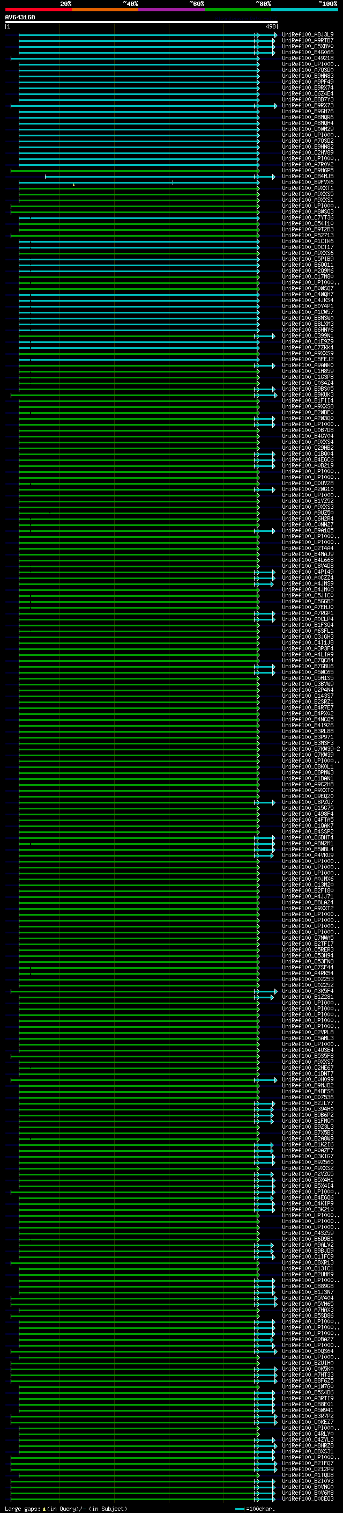This screenshot has height=1513, width=343.
Task: Click label UniRef100_B9FVX6
Action: 308,182
